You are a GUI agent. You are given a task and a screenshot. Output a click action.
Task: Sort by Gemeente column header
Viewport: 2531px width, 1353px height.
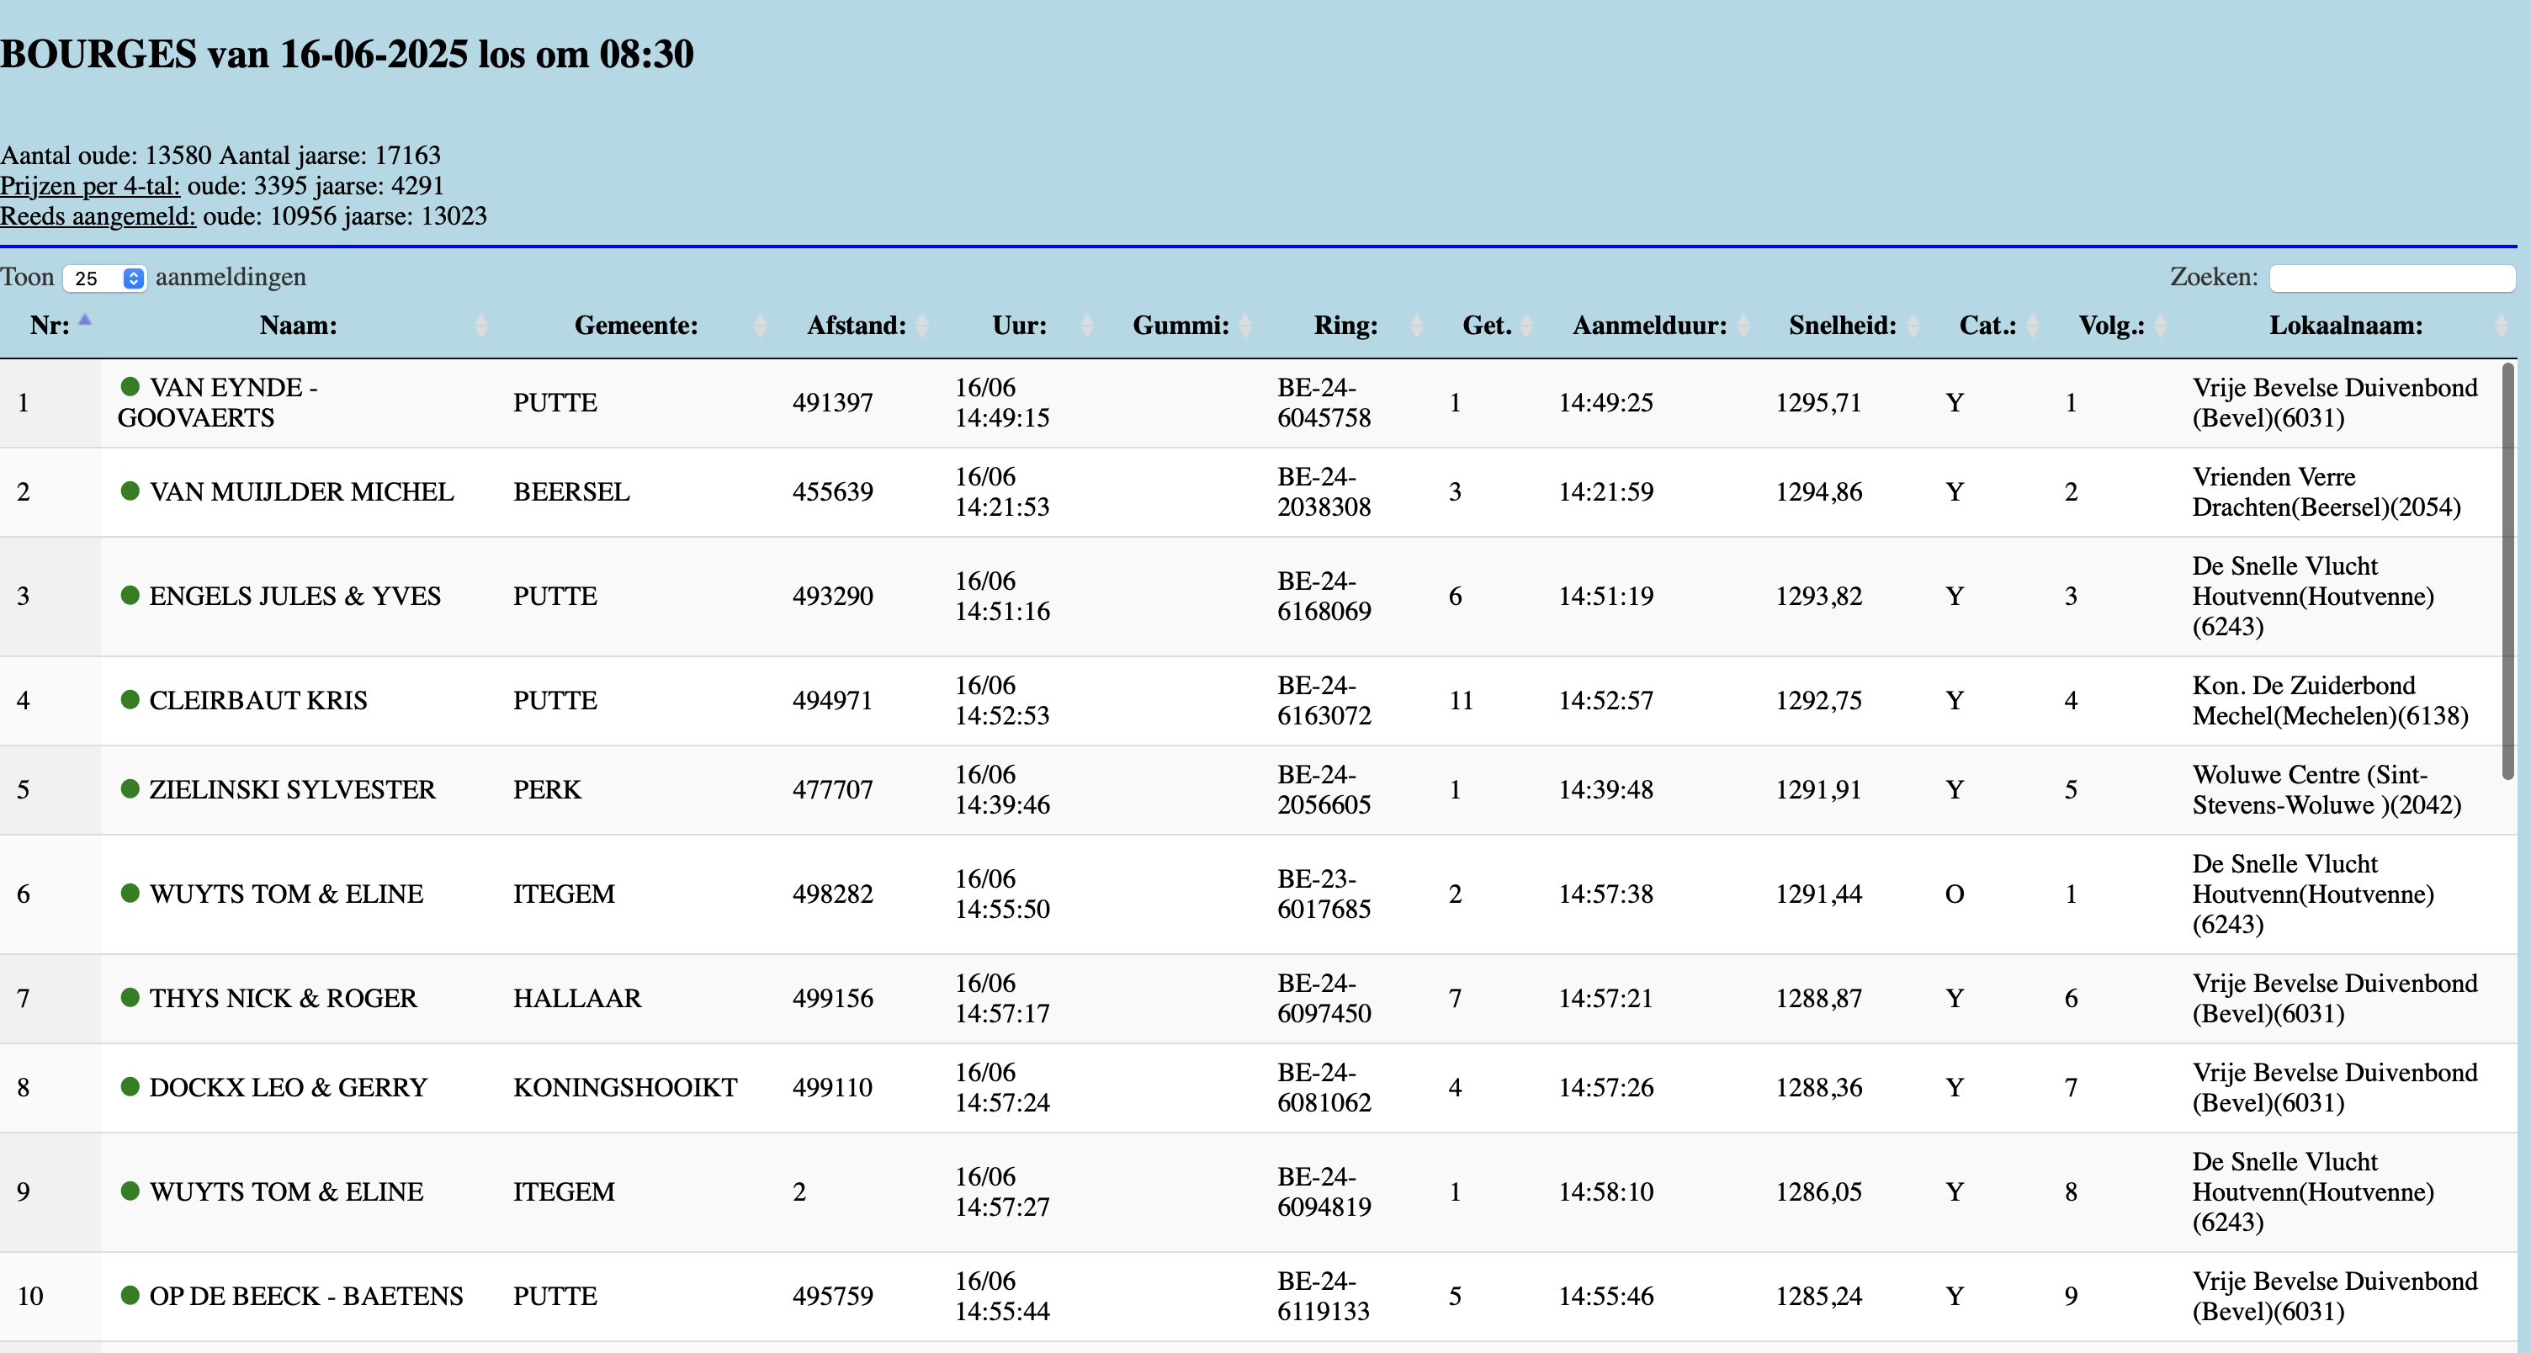point(636,326)
